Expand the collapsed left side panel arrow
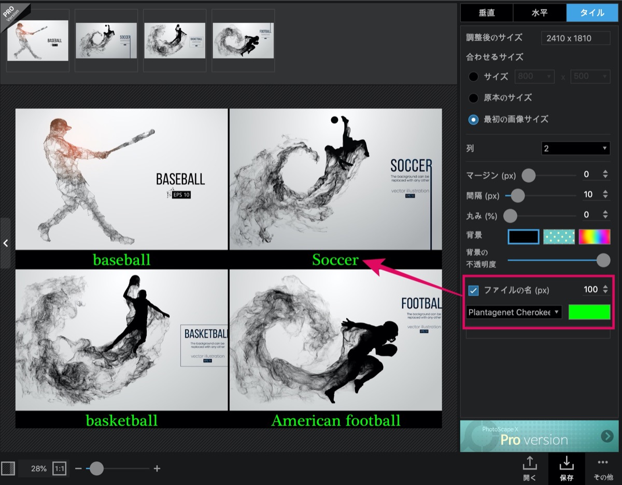622x485 pixels. tap(5, 243)
